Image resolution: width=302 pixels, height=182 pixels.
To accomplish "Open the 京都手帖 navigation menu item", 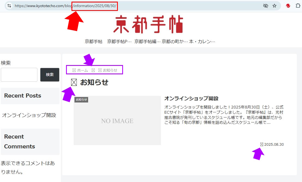I will (94, 42).
